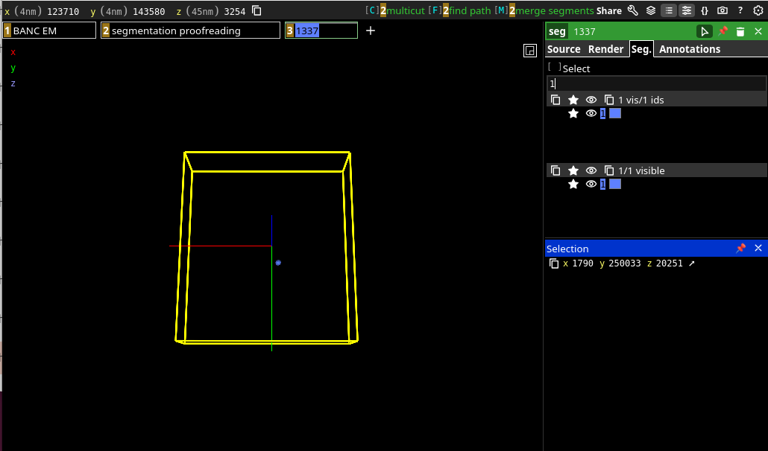Activate the merge segments tool

click(x=544, y=10)
